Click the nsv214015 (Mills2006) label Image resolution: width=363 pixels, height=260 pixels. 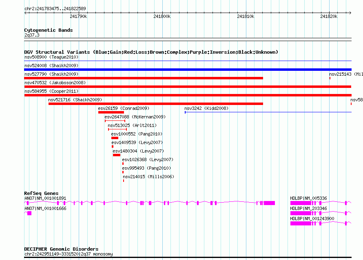coord(148,177)
